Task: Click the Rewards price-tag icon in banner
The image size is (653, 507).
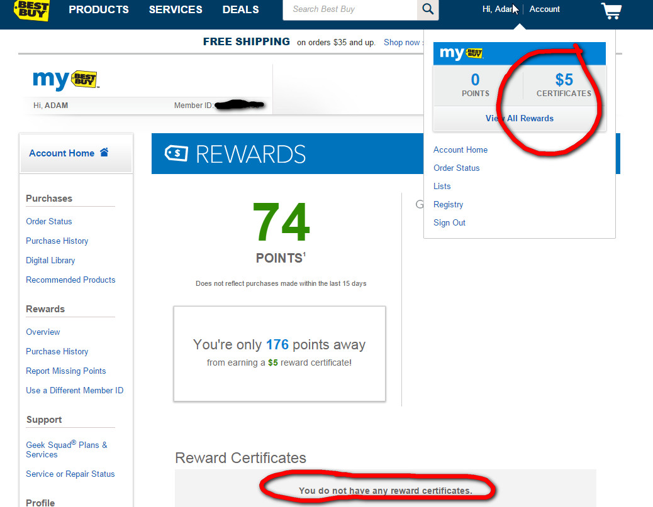Action: [x=177, y=153]
